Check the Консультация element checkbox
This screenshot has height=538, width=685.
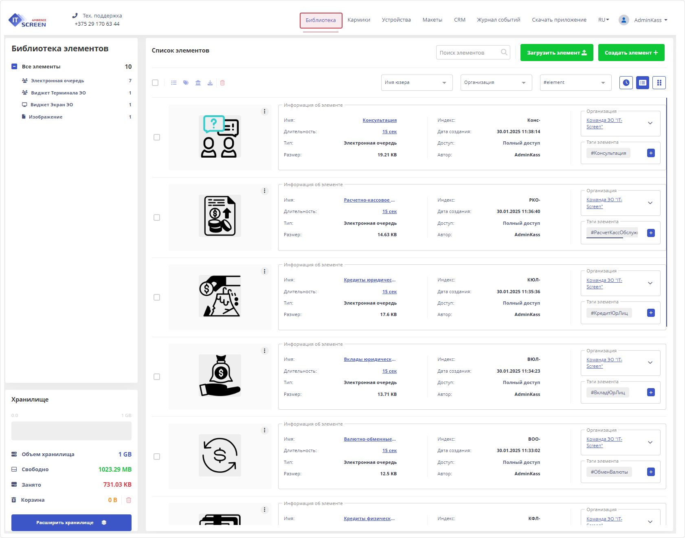click(x=157, y=137)
